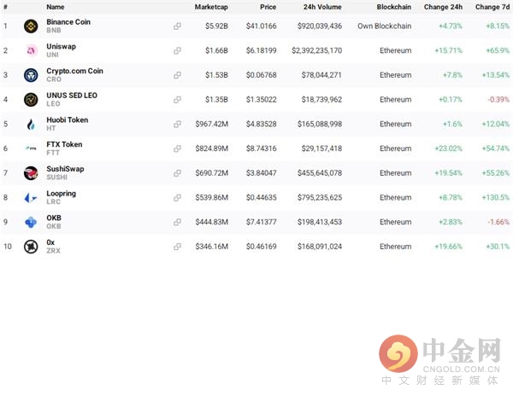513x396 pixels.
Task: Open the external link icon for SushiSwap
Action: point(177,173)
